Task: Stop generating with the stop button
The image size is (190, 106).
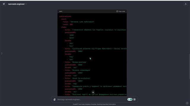Action: 134,100
